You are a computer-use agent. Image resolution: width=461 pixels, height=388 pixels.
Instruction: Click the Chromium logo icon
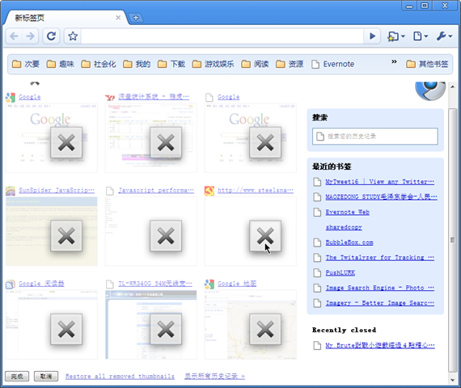[430, 91]
